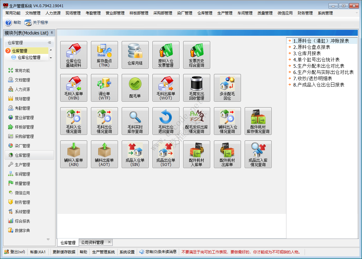Open report 5.生产分配未出仓对比表
This screenshot has height=259, width=362.
pos(319,66)
